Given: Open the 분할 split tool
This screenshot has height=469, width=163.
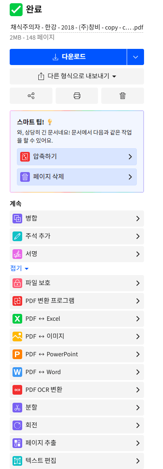Looking at the screenshot, I should (77, 407).
